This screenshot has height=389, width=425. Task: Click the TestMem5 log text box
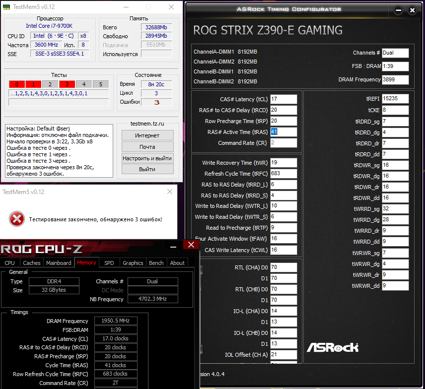(x=59, y=151)
